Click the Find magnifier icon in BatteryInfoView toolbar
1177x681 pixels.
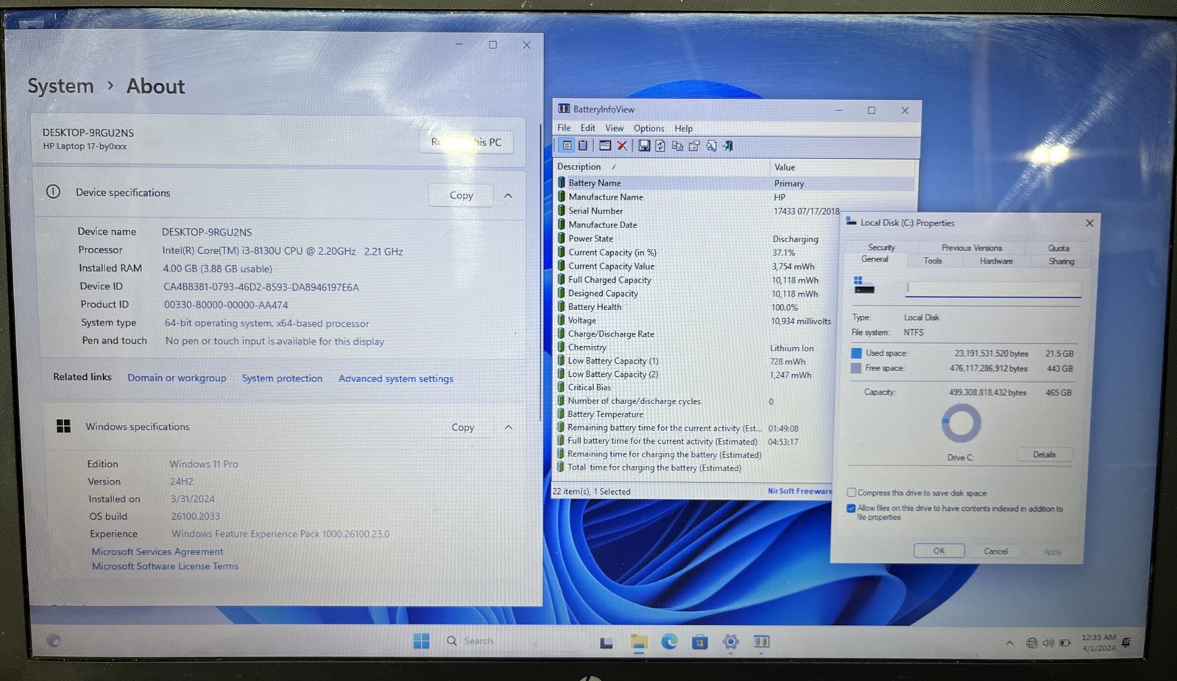711,146
